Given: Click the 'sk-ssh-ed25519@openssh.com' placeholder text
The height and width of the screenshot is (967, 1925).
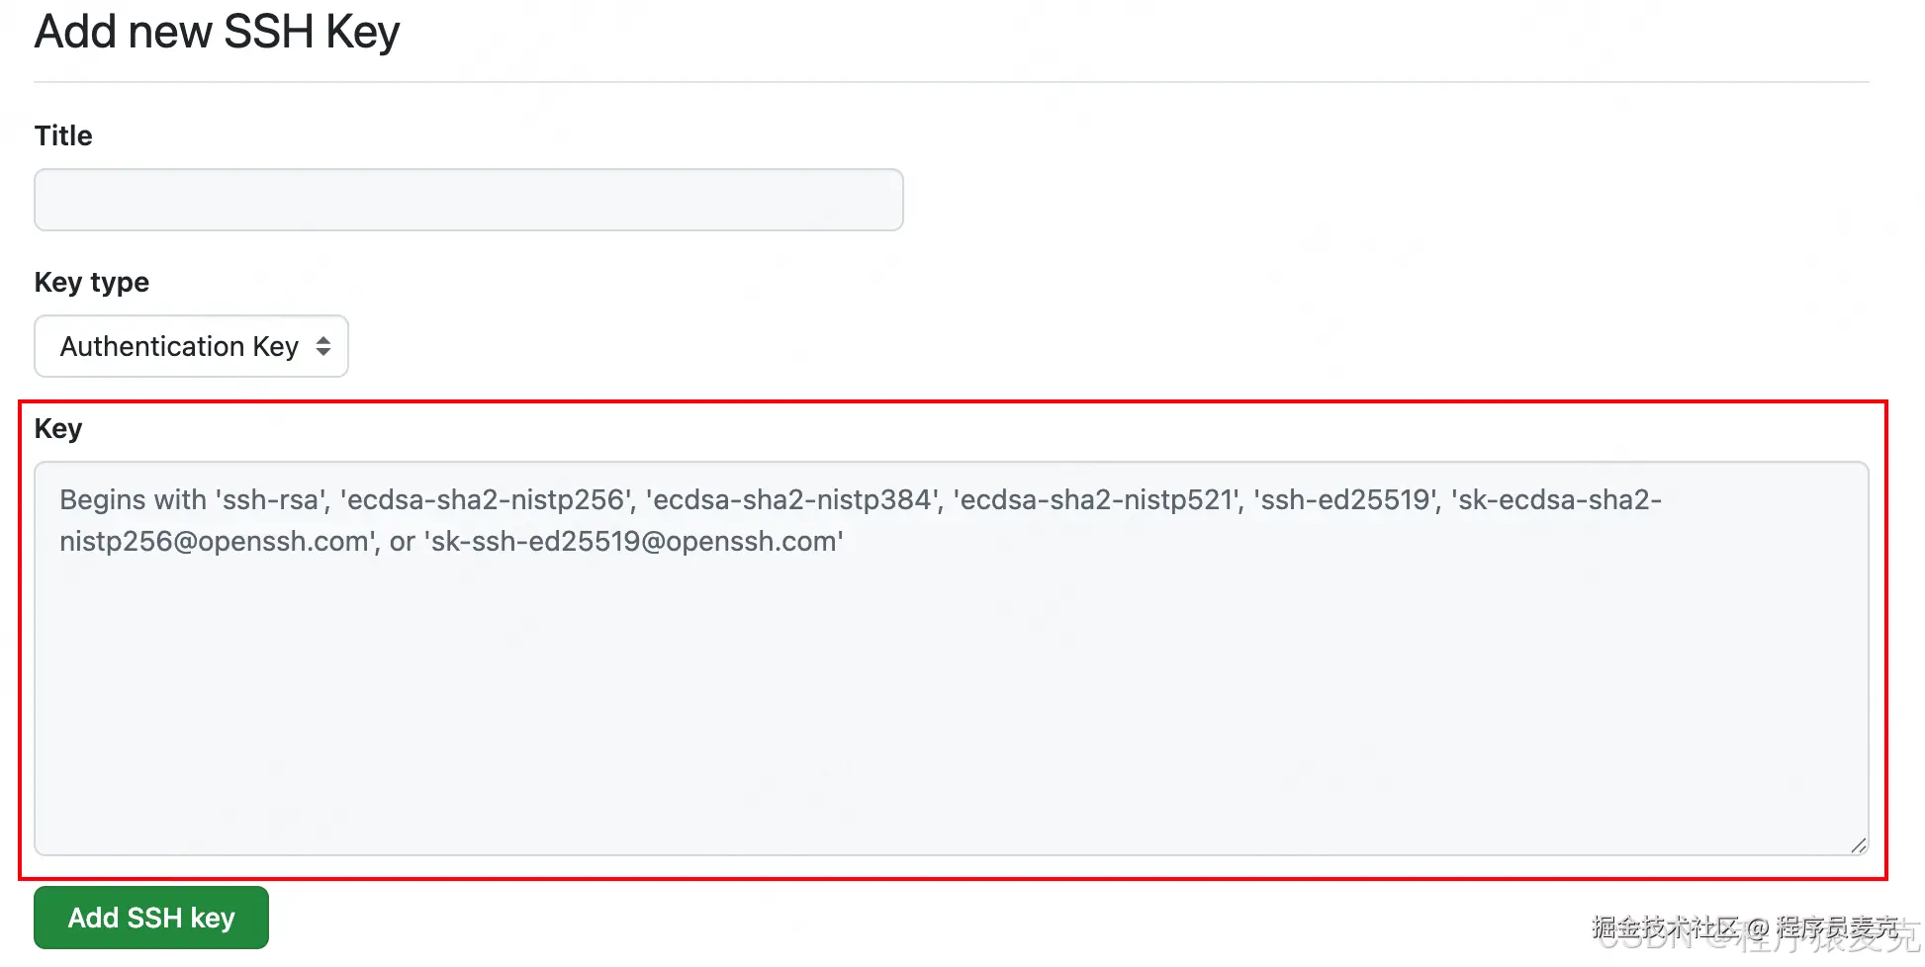Looking at the screenshot, I should (x=633, y=542).
